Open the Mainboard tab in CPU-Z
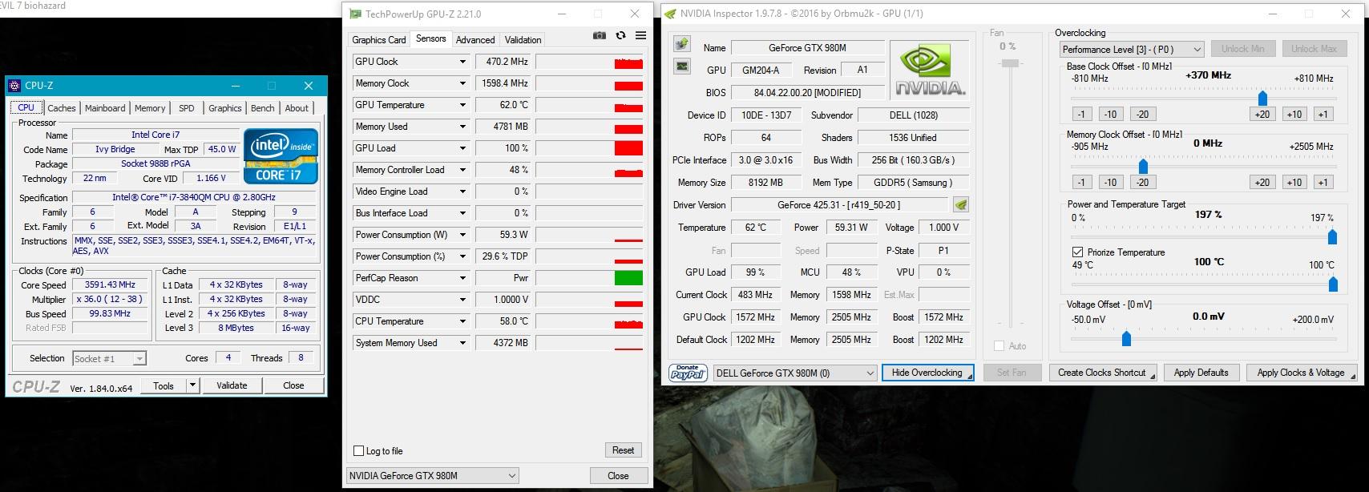 [x=105, y=108]
